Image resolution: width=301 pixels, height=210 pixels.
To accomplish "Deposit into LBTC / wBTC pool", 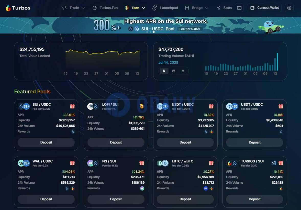I will click(185, 199).
